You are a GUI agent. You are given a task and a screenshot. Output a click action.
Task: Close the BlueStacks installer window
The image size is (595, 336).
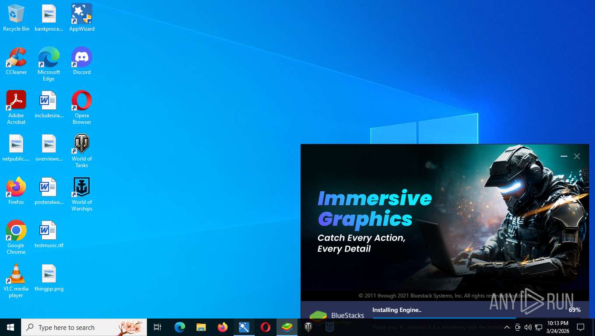(x=577, y=156)
